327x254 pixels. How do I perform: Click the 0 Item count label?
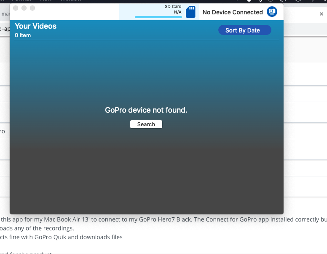point(23,35)
